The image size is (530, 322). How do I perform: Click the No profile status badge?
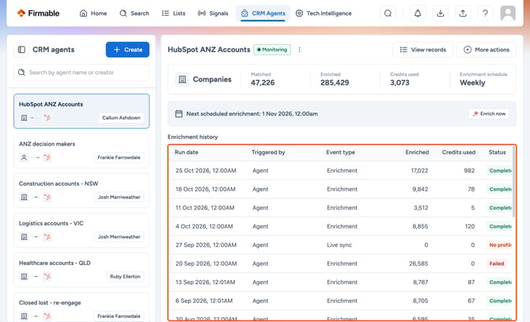pos(500,245)
